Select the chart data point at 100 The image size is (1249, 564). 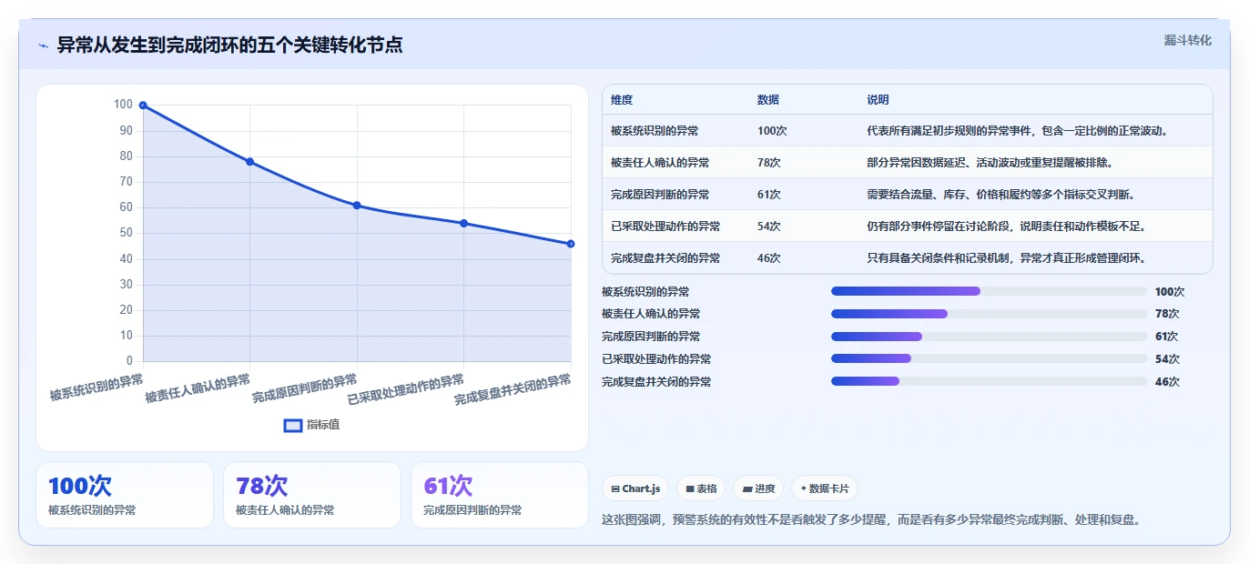point(143,106)
